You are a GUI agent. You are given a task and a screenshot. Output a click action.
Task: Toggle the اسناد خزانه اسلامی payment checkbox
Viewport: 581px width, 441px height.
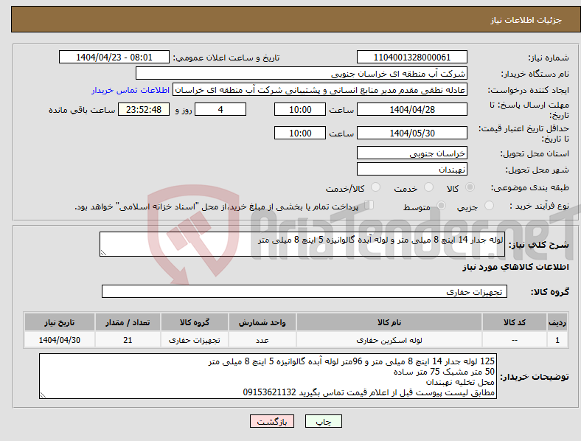pyautogui.click(x=369, y=205)
